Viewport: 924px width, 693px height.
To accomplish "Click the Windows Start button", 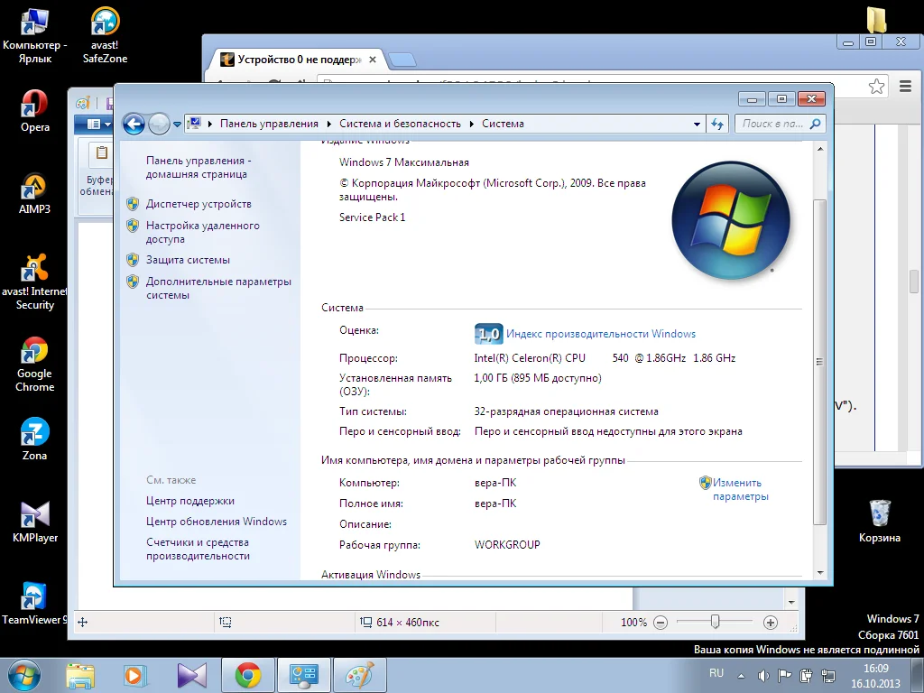I will point(23,675).
